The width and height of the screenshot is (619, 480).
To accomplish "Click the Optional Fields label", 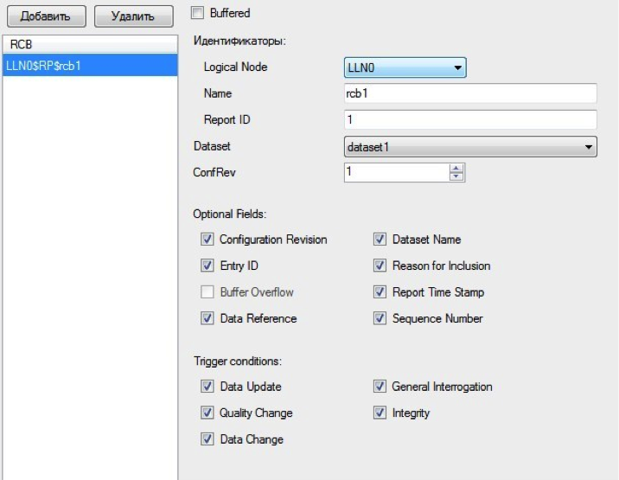I will [230, 214].
